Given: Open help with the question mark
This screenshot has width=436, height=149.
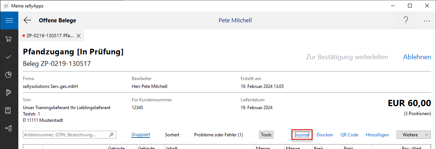Looking at the screenshot, I should [406, 20].
